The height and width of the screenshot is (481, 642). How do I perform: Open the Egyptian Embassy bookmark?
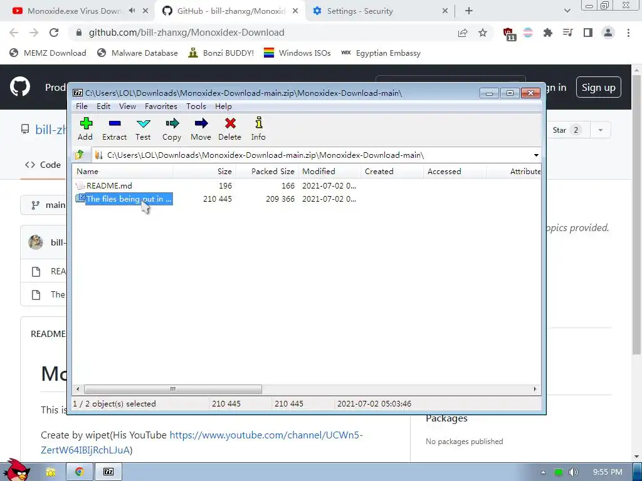pyautogui.click(x=381, y=53)
